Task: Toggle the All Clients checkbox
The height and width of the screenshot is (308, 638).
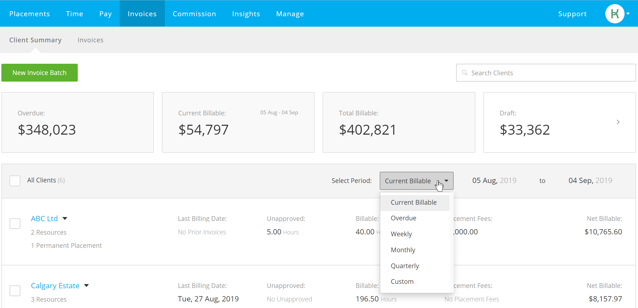Action: coord(15,181)
